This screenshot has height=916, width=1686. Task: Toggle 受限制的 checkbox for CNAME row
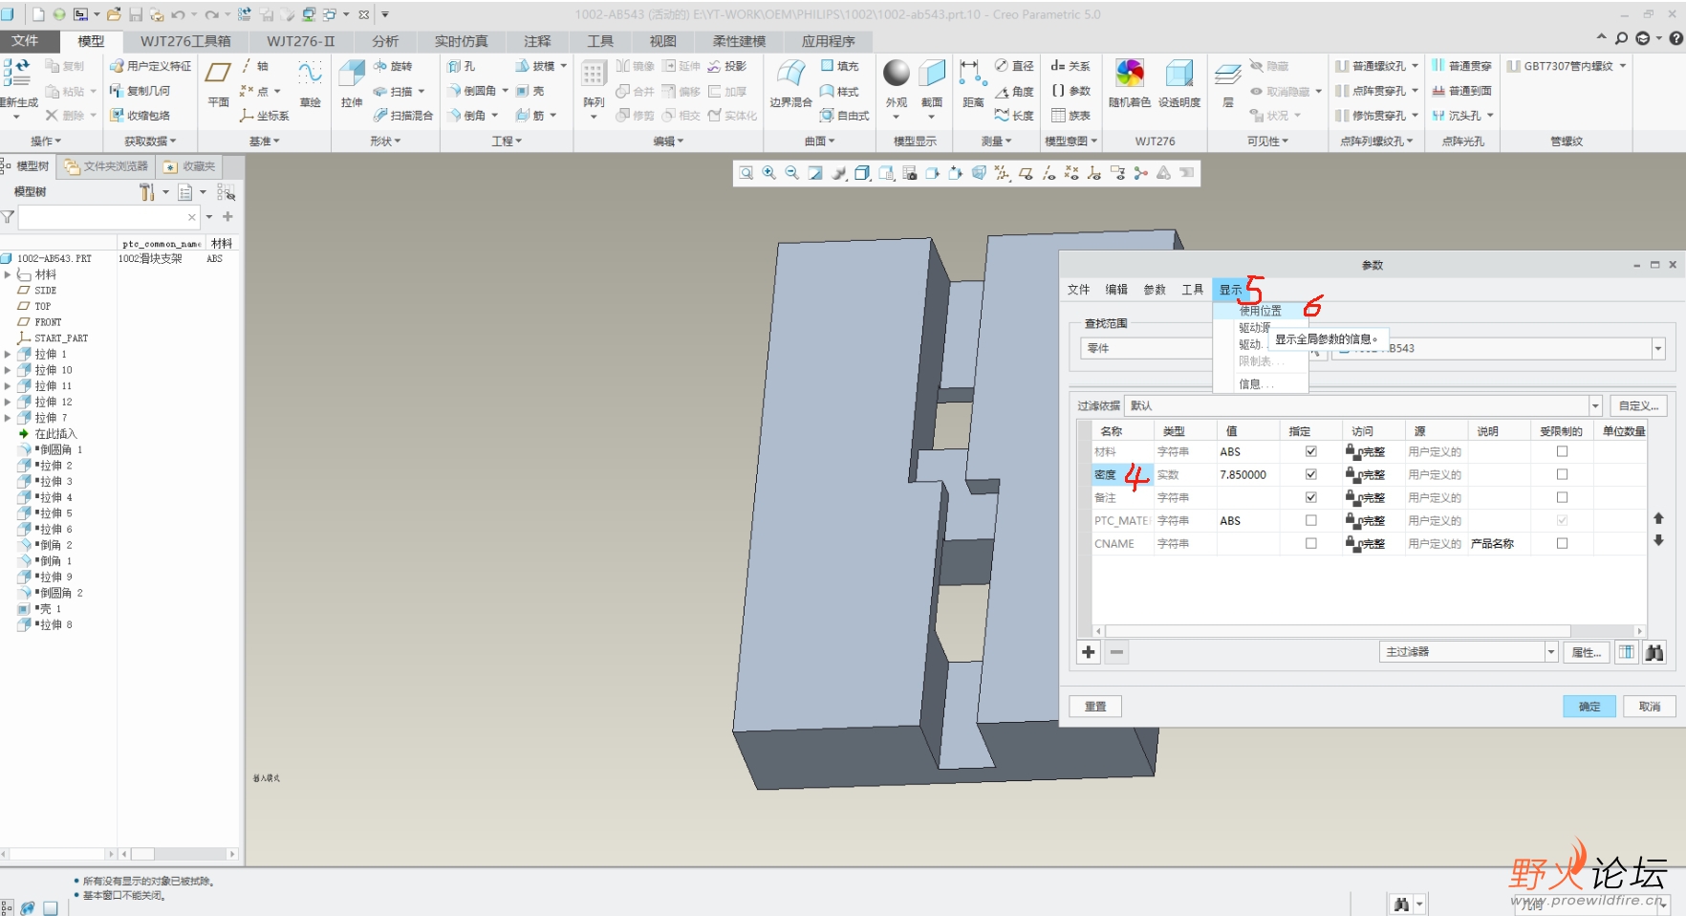(x=1562, y=543)
